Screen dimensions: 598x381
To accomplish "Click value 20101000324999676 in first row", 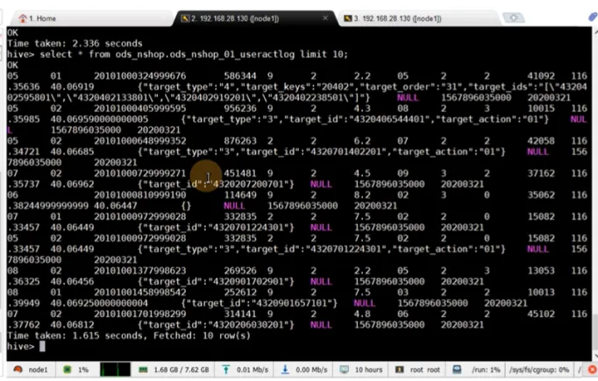I will (140, 76).
